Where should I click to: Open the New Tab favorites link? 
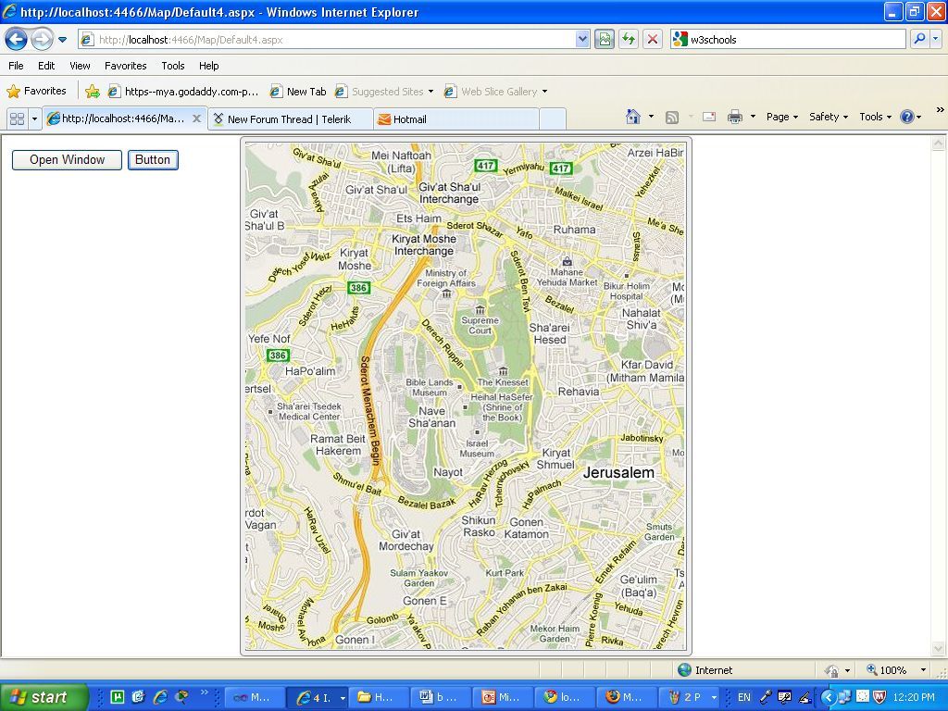click(x=298, y=92)
